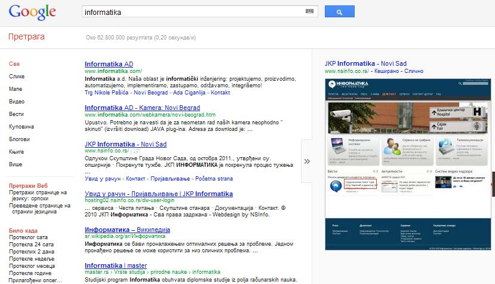
Task: Open Kontakt sitelink under Informatika AD
Action: tap(220, 93)
